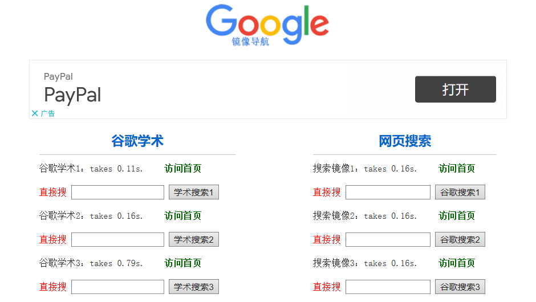Focus the text box beside 谷歌搜索1
This screenshot has height=302, width=536.
tap(388, 193)
